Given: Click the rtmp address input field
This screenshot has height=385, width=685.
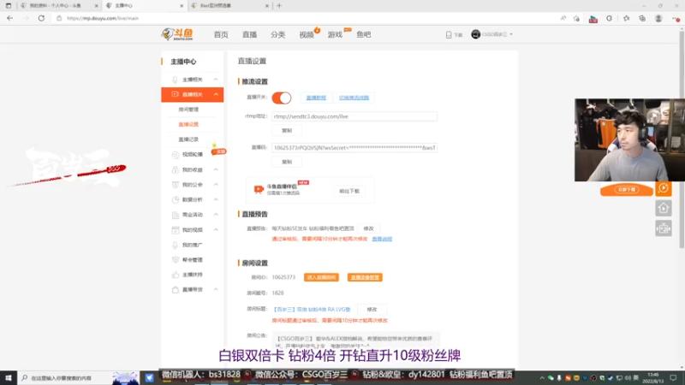Looking at the screenshot, I should [x=354, y=116].
